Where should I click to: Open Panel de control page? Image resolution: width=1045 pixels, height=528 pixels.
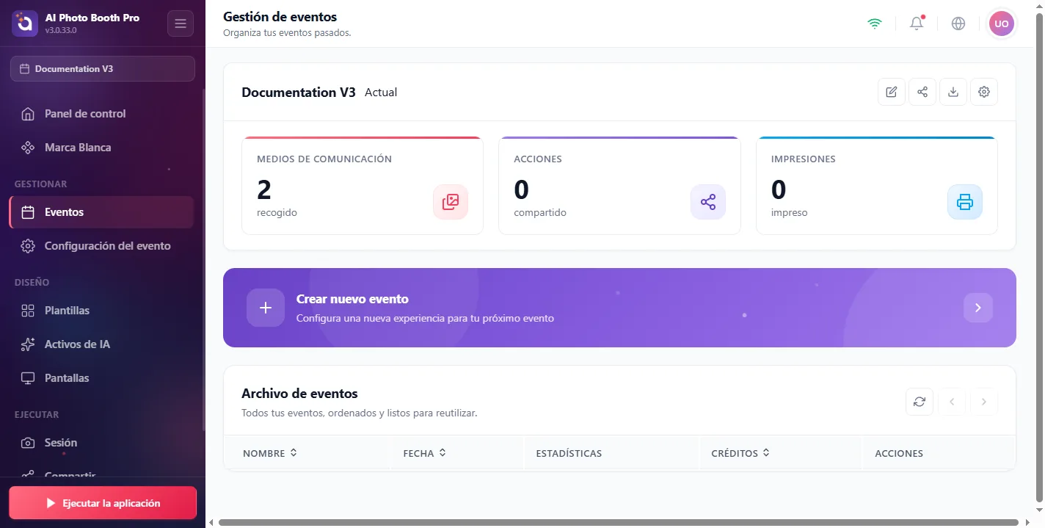[x=101, y=114]
